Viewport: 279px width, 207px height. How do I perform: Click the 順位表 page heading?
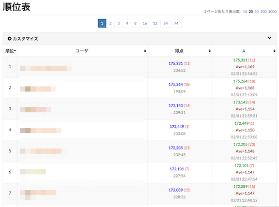pos(17,7)
